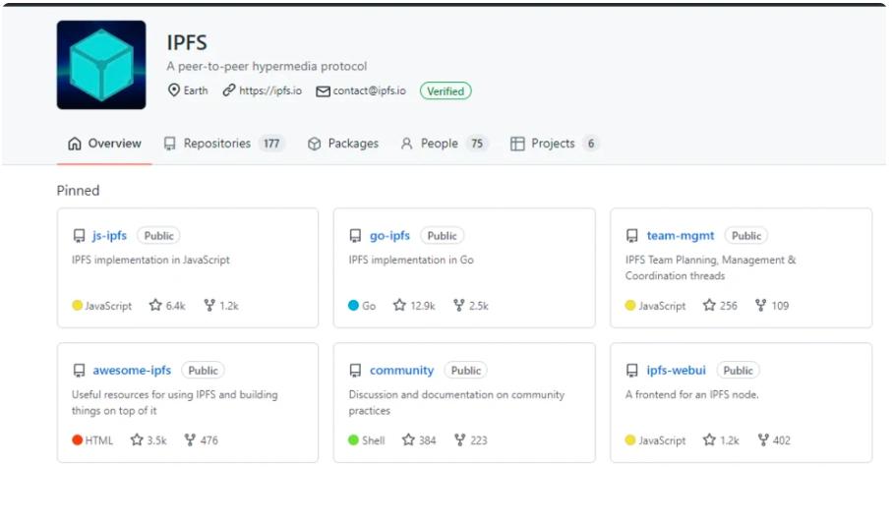Go to the Projects tab

pos(554,144)
